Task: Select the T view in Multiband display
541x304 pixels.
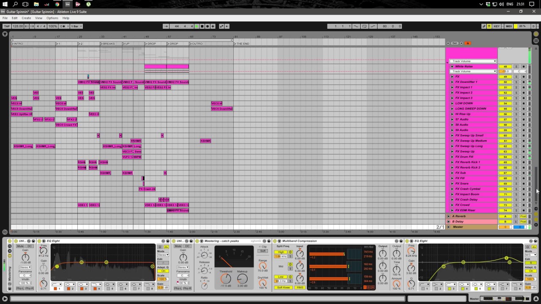Action: click(365, 288)
